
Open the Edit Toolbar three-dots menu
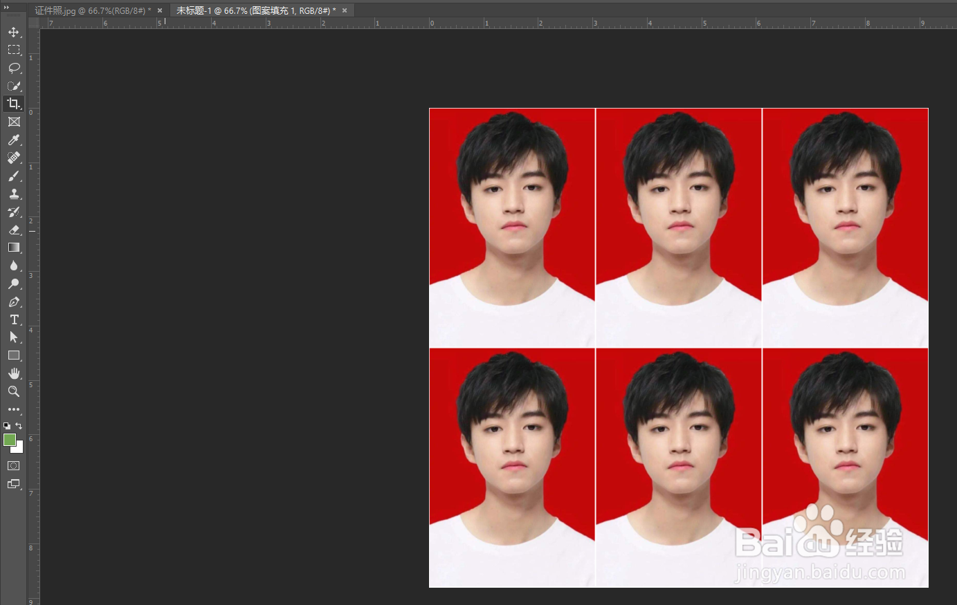pyautogui.click(x=14, y=409)
